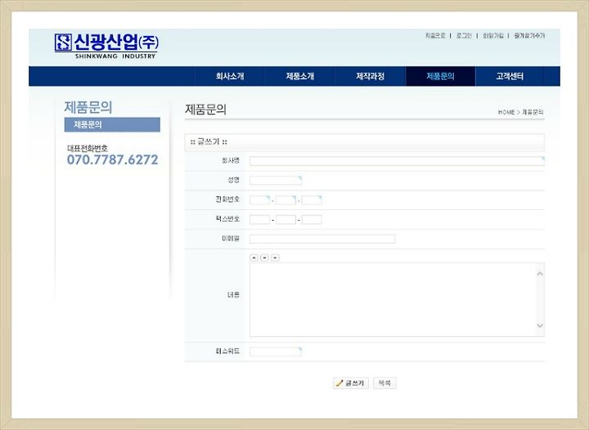Select 제품문의 in the left sidebar
Image resolution: width=589 pixels, height=430 pixels.
pyautogui.click(x=112, y=124)
